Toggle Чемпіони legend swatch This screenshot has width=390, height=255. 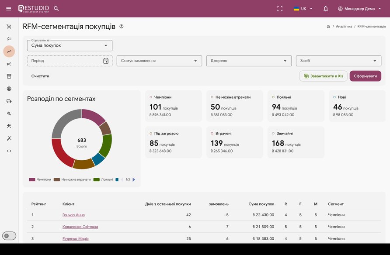pos(32,179)
